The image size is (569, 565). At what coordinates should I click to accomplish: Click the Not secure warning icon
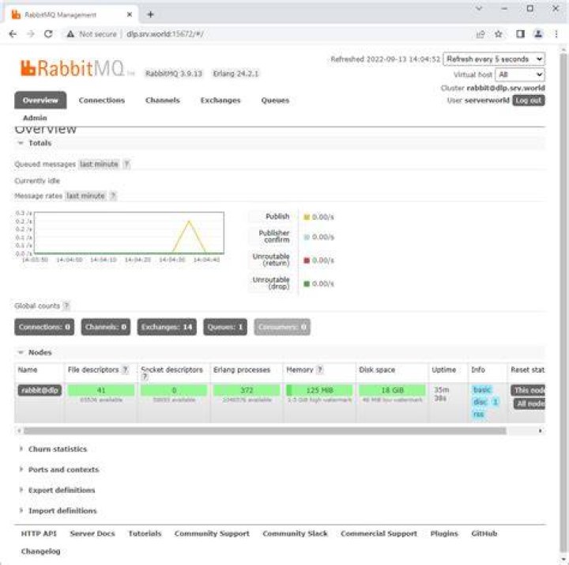(x=70, y=34)
